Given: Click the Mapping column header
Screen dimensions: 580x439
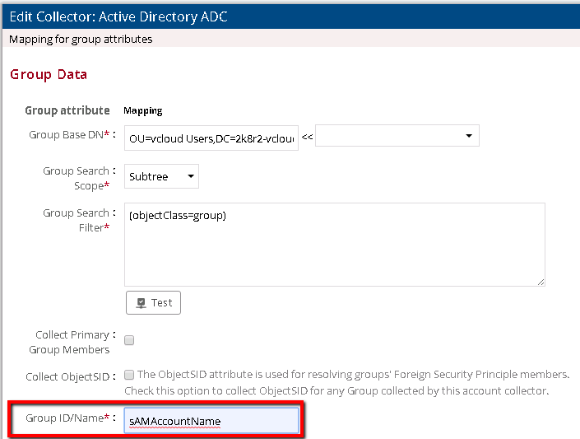Looking at the screenshot, I should [x=142, y=110].
